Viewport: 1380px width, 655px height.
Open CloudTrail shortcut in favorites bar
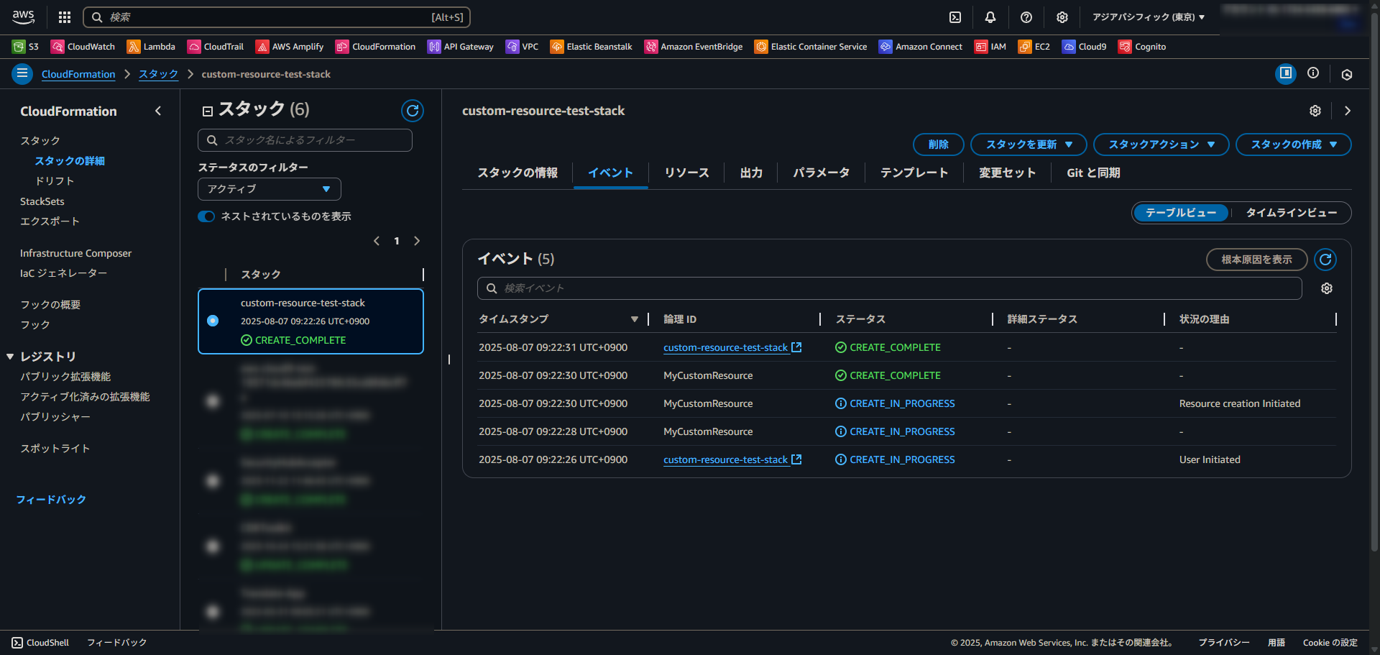pyautogui.click(x=216, y=47)
